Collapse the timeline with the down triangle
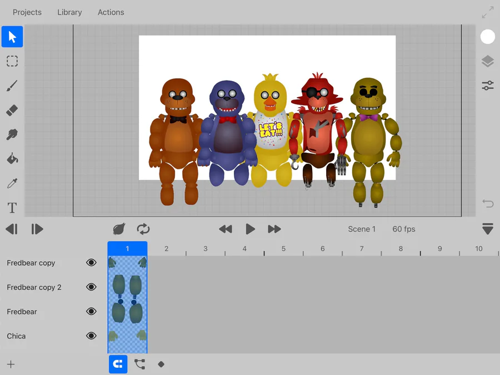Screen dimensions: 500x375 tap(488, 229)
